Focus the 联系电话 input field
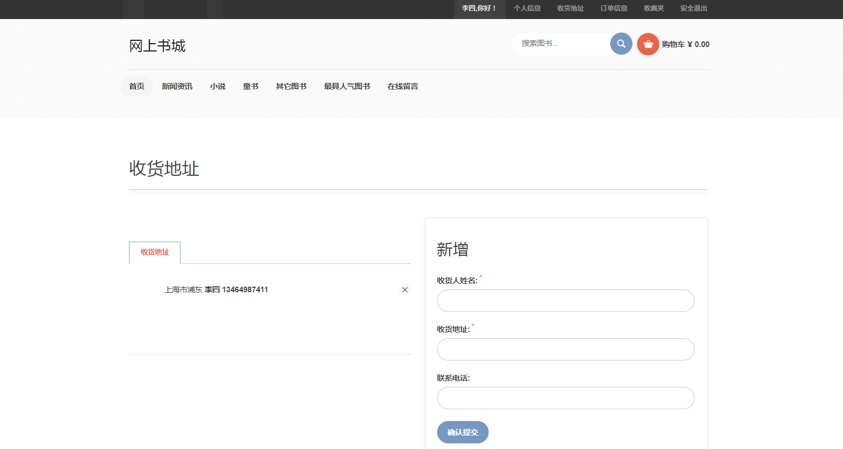The image size is (843, 449). pyautogui.click(x=565, y=398)
